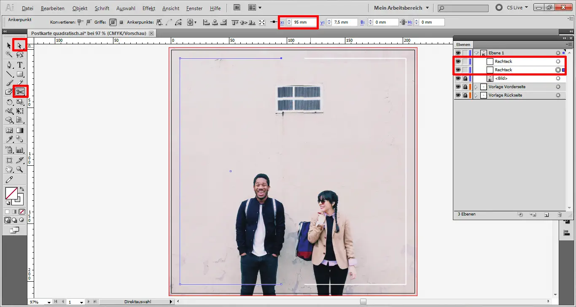Choose the Hand tool

(x=9, y=170)
